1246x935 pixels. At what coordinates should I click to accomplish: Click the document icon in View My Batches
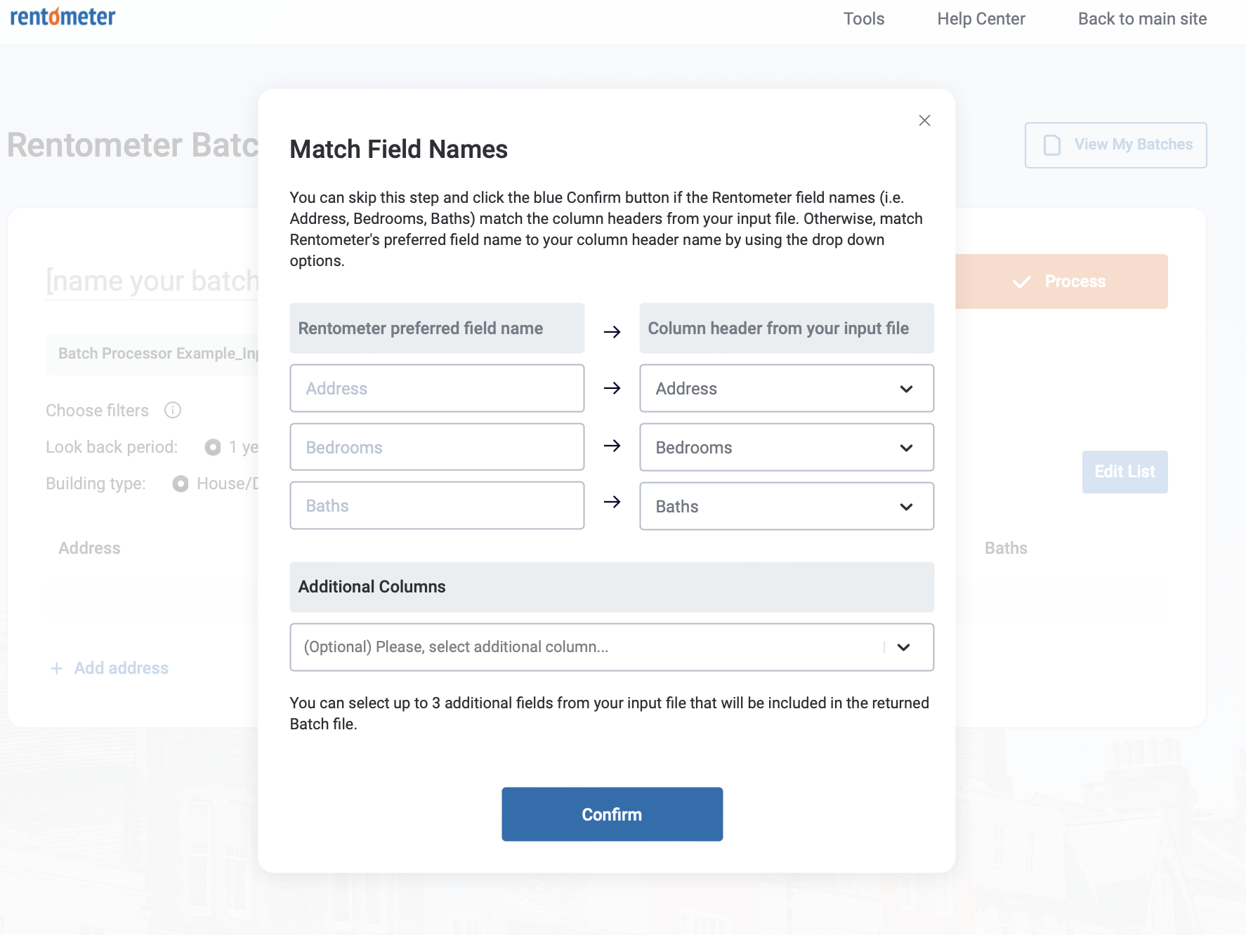tap(1051, 145)
